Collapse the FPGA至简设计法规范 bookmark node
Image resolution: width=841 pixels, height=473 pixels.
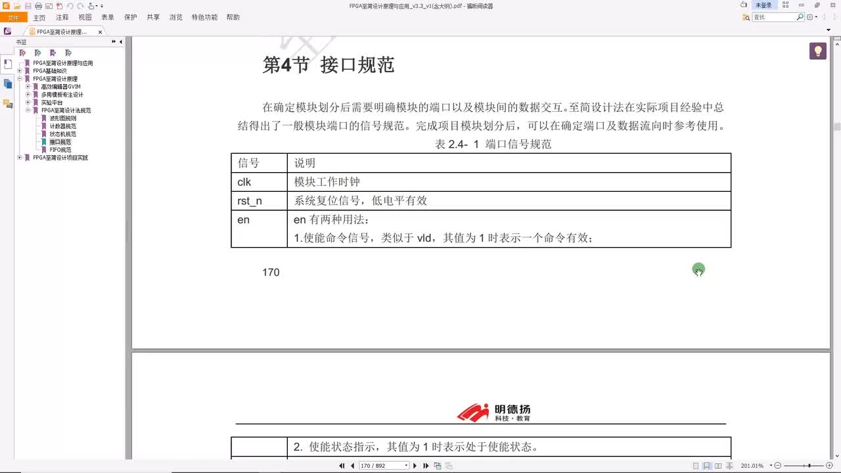coord(28,110)
